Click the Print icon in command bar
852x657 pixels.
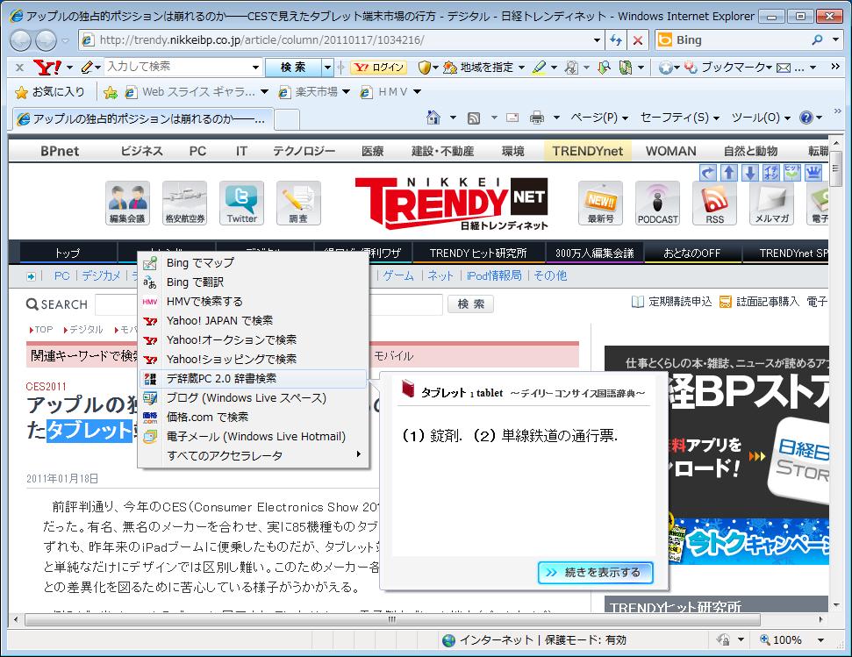(537, 118)
